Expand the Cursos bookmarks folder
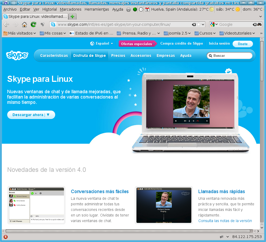The height and width of the screenshot is (242, 266). [205, 33]
